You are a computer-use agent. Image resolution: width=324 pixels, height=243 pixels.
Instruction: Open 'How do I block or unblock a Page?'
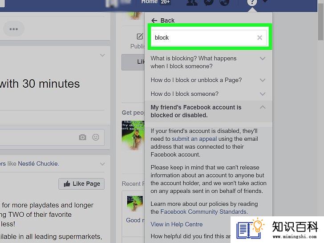pyautogui.click(x=196, y=80)
